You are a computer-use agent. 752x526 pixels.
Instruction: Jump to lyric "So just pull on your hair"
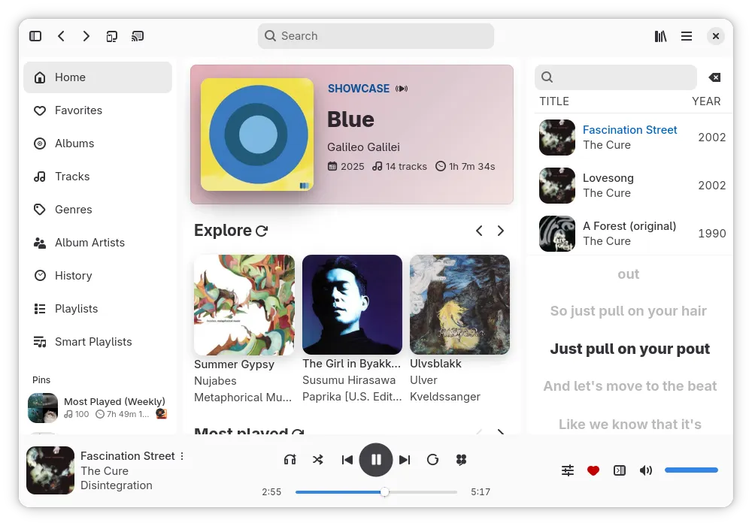pos(628,311)
